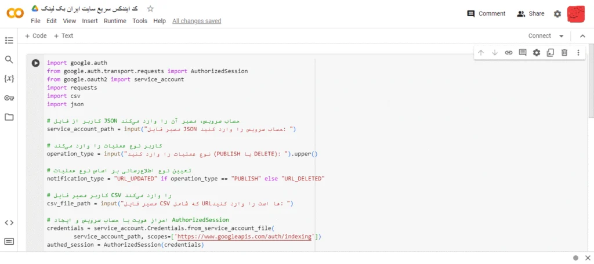Star the notebook title
This screenshot has width=594, height=264.
(x=150, y=9)
